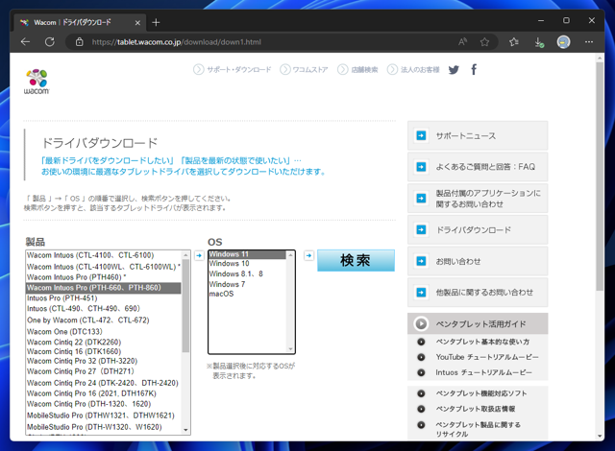Open 製品付属のアプリケーション問い合わせ sidebar item
This screenshot has height=451, width=615.
tap(478, 199)
